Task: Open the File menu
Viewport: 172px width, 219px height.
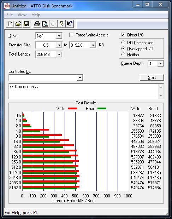Action: pyautogui.click(x=10, y=15)
